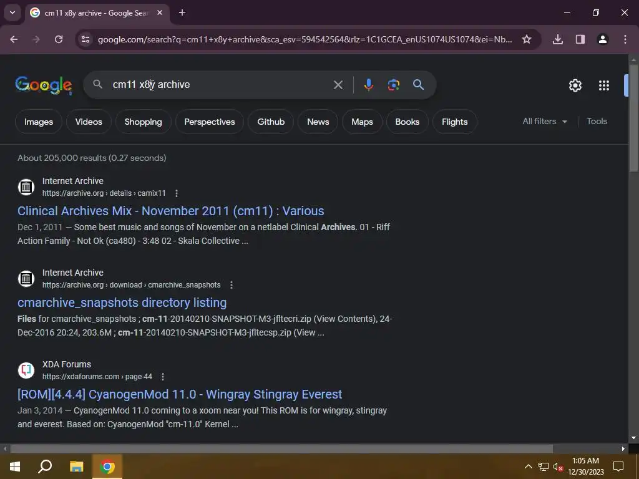639x479 pixels.
Task: Filter results by Videos
Action: [x=89, y=122]
